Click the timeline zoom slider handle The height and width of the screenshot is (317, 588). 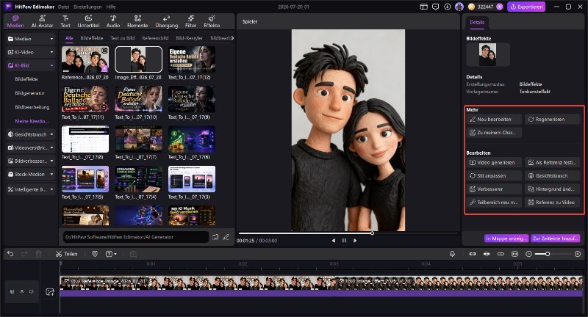[x=548, y=254]
